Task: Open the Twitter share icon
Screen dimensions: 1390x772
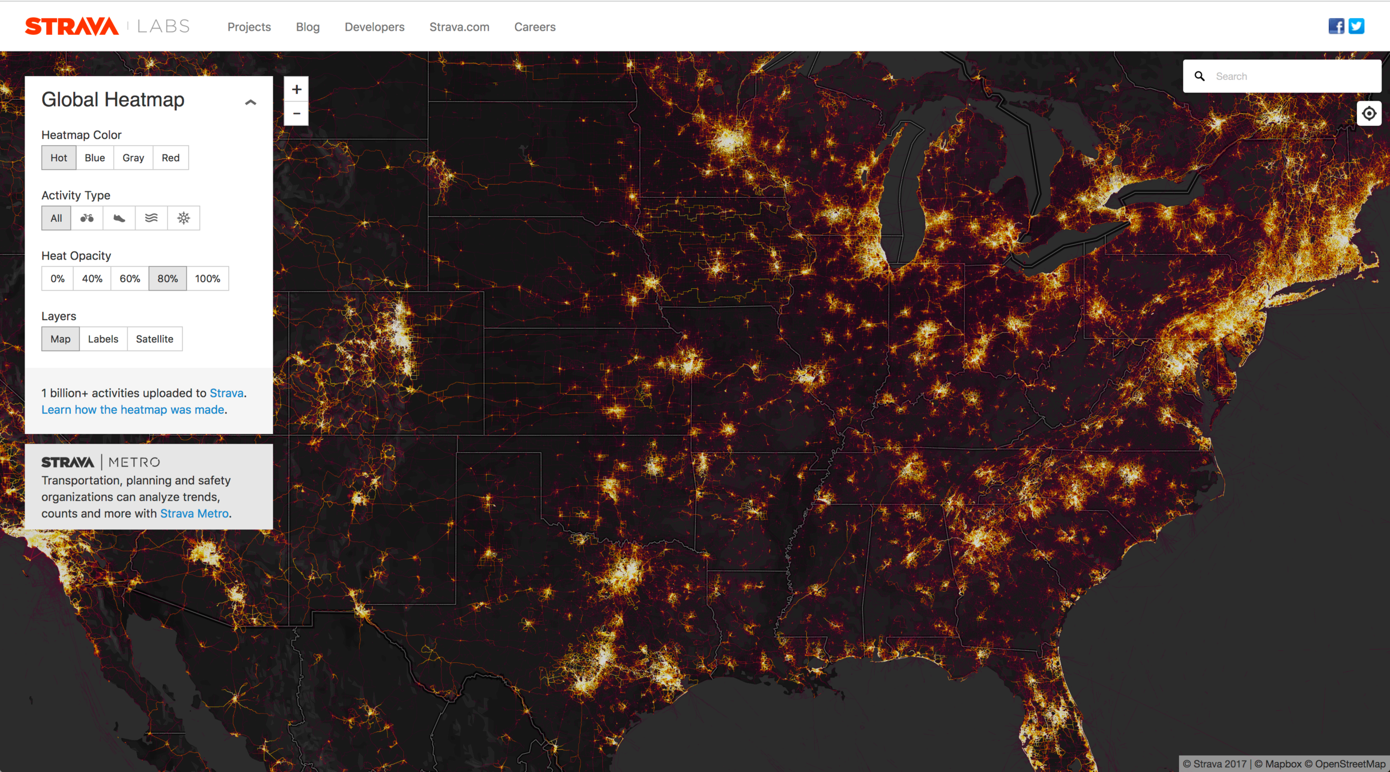Action: pos(1357,26)
